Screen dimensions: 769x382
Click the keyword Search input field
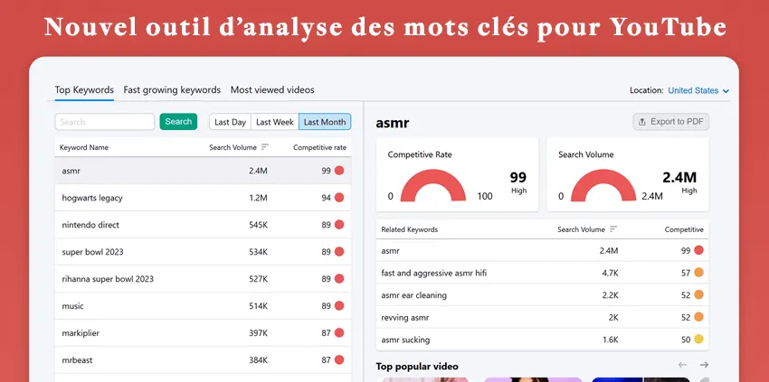[105, 122]
